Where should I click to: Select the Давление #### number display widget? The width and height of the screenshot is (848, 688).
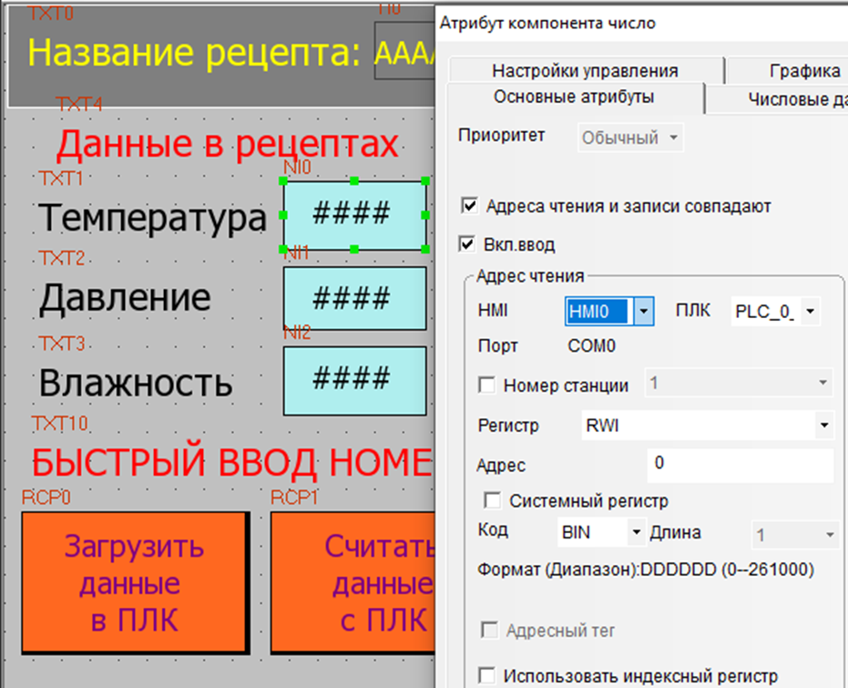click(355, 298)
